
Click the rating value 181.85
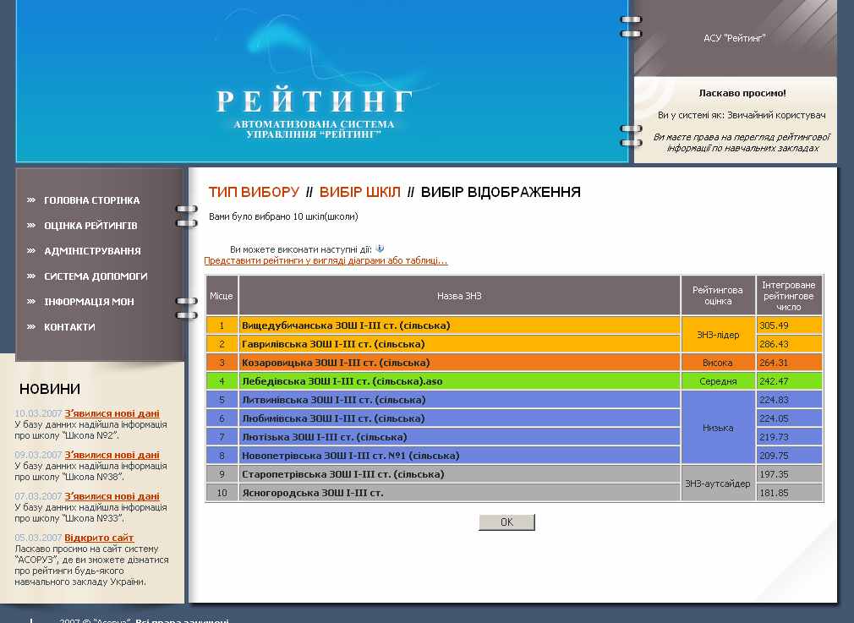tap(774, 493)
